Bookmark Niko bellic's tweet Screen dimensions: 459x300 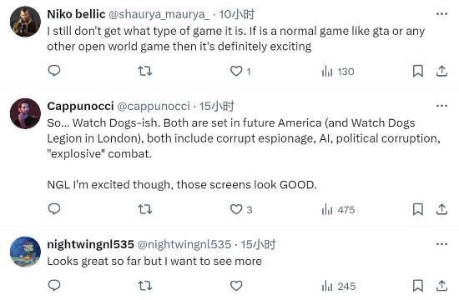[x=418, y=71]
